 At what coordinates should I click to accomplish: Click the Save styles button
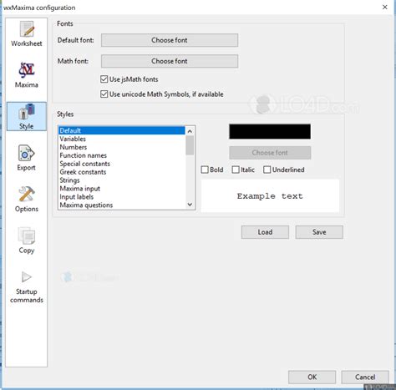pos(319,232)
